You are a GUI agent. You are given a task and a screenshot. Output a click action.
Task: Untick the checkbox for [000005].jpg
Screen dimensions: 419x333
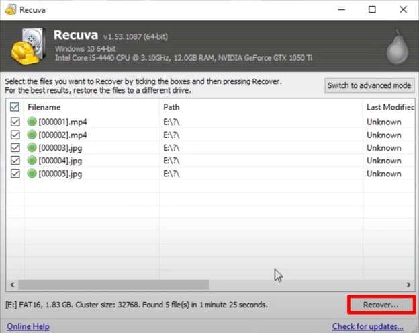pos(15,173)
